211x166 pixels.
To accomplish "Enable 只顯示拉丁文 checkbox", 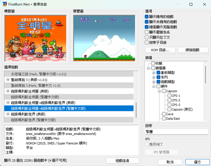I will coord(147,37).
